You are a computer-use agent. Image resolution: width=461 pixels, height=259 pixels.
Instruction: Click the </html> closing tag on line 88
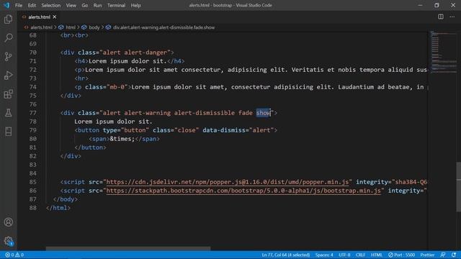click(x=58, y=208)
